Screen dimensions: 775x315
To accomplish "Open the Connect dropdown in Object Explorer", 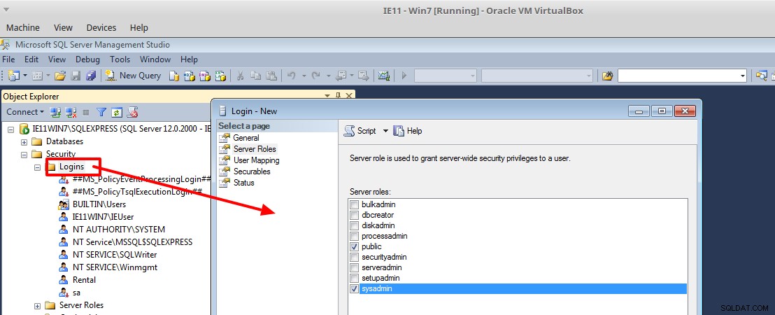I will point(25,112).
